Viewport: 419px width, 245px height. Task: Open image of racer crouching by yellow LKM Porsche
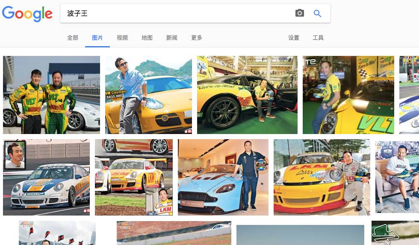322,177
